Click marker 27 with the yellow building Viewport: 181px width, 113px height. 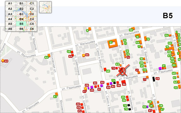(85, 92)
